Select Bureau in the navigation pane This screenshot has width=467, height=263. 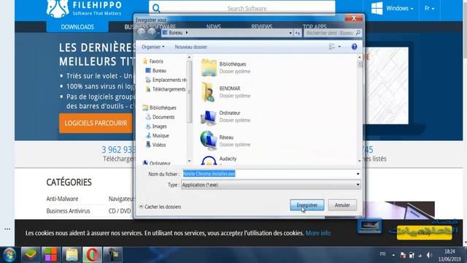[155, 71]
